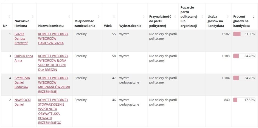
Task: Sort candidates by Wiek arrow icon
Action: (114, 17)
